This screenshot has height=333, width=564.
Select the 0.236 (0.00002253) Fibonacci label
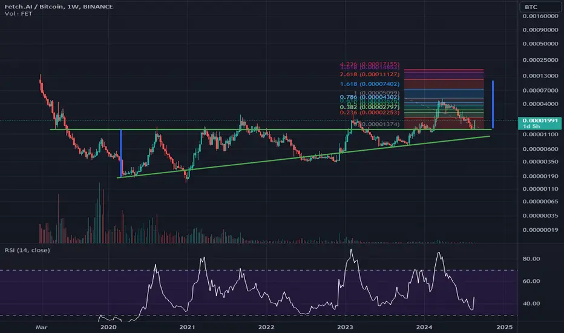click(x=369, y=113)
